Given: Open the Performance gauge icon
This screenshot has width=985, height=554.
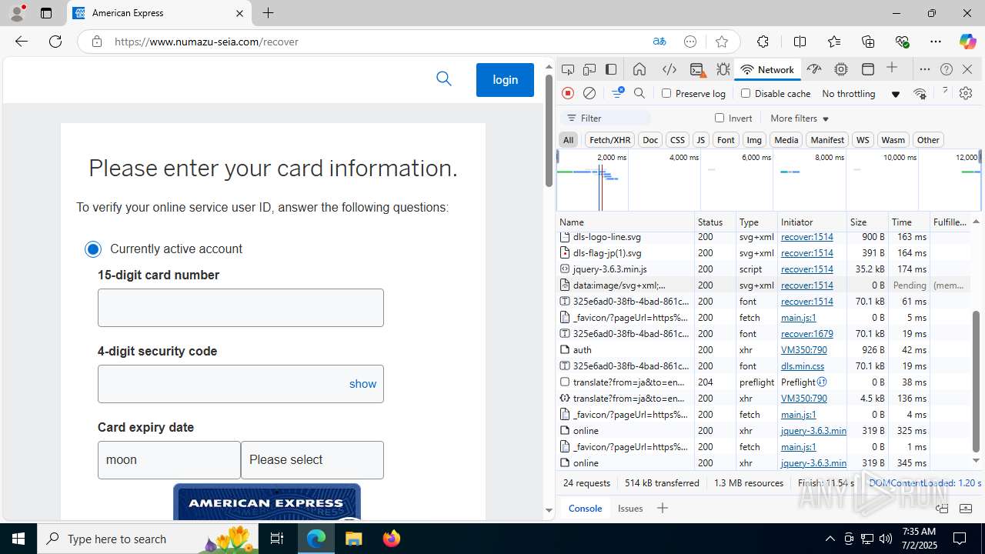Looking at the screenshot, I should pos(814,69).
